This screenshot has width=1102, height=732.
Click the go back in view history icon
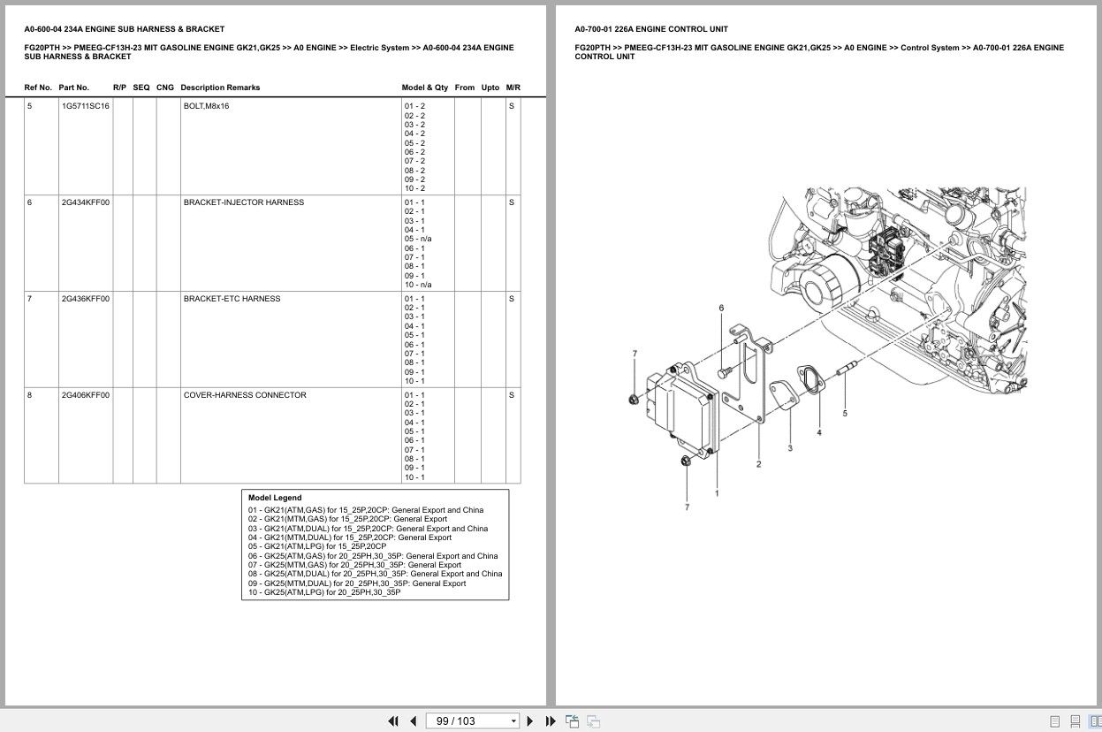pos(572,721)
